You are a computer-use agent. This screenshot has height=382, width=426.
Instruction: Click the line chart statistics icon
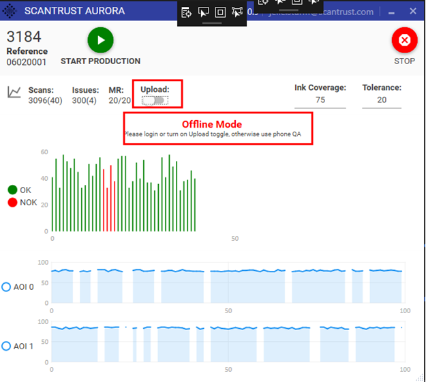(x=14, y=92)
